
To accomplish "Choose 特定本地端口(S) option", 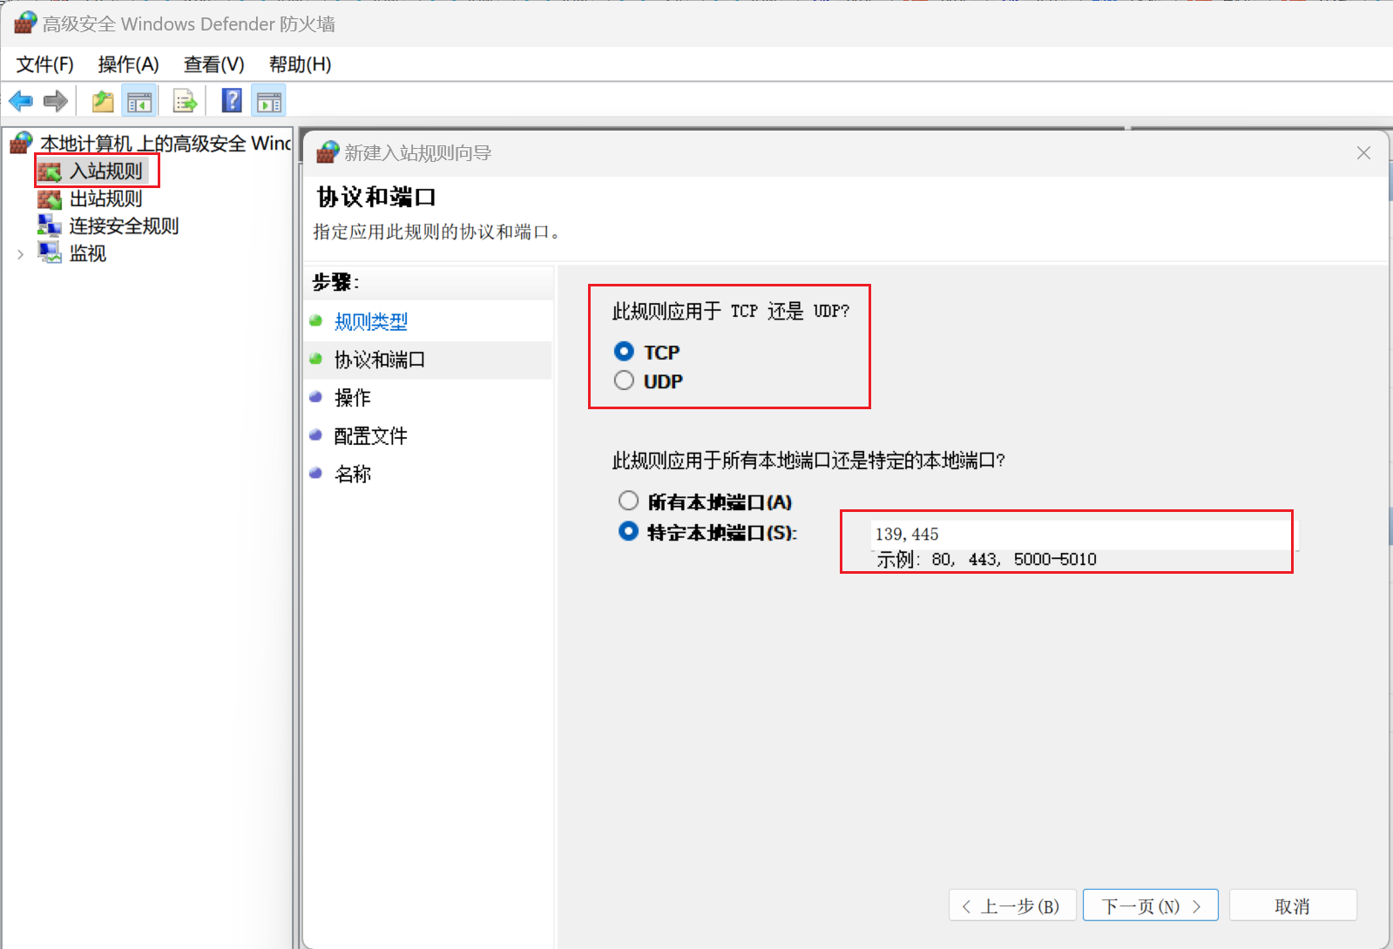I will pos(628,531).
